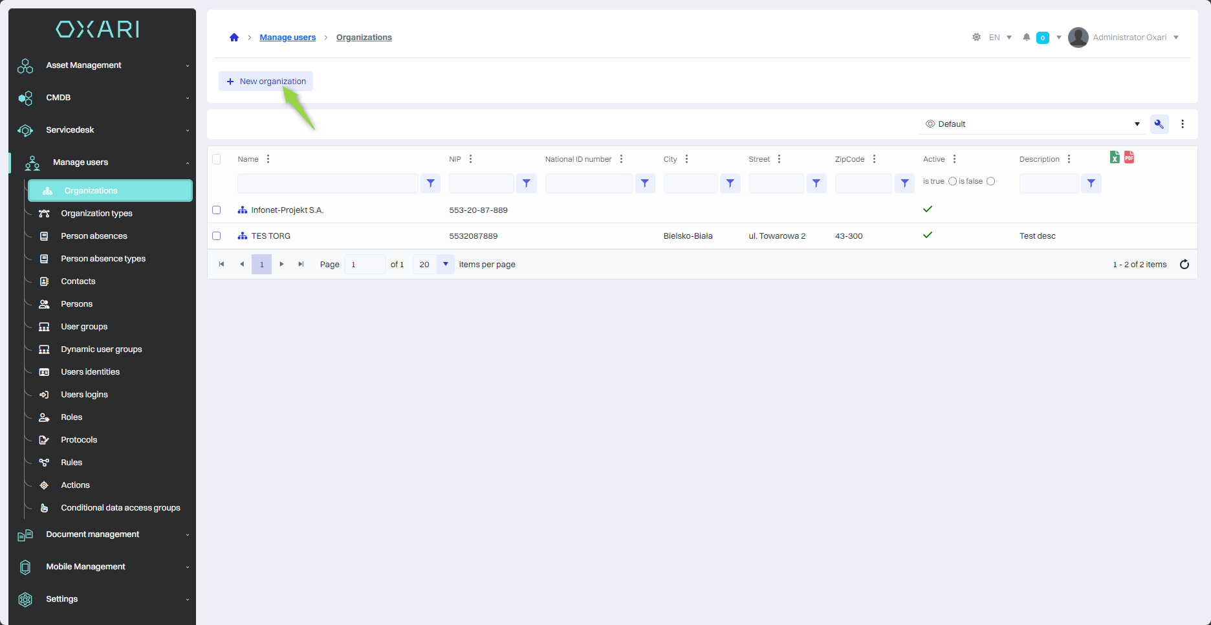The height and width of the screenshot is (625, 1211).
Task: Open Name column options menu dots
Action: tap(268, 159)
